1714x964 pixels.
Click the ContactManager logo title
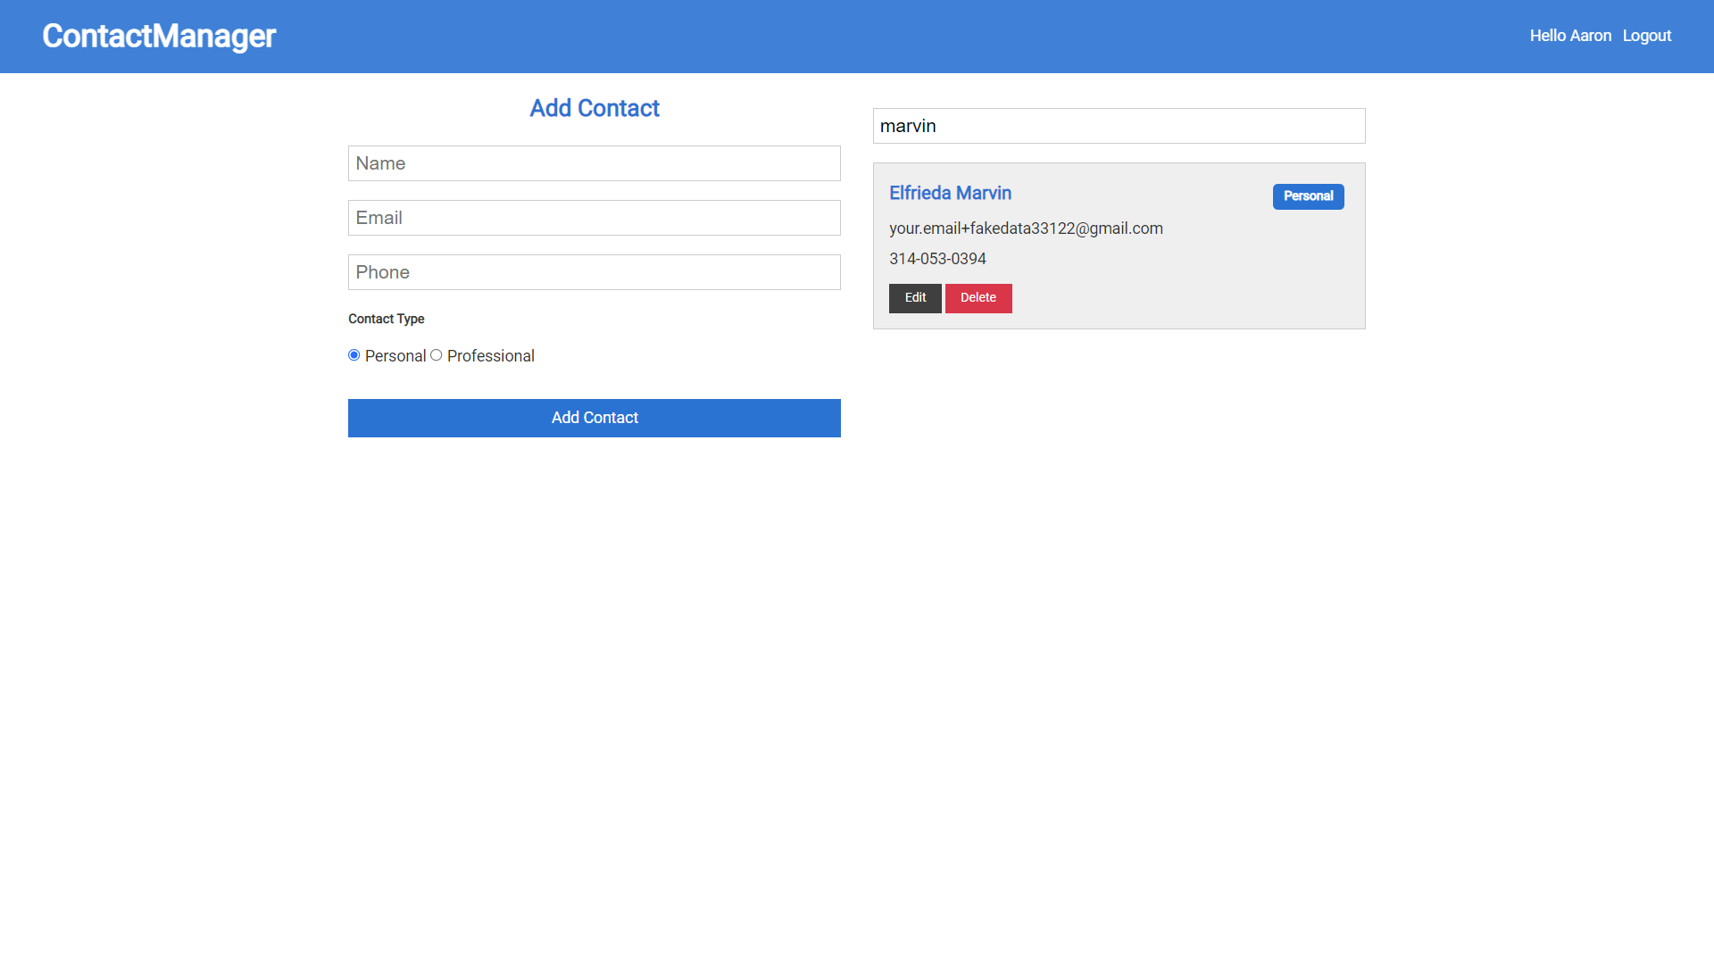tap(159, 36)
